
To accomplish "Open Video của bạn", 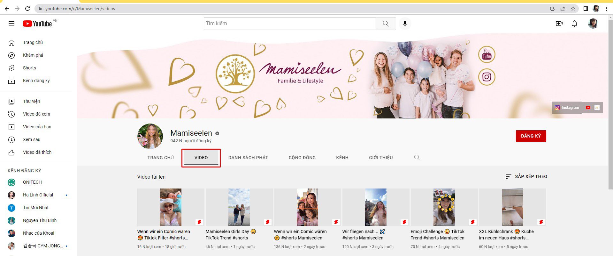I will 36,127.
